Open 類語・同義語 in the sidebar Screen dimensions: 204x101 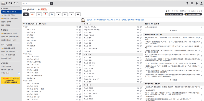[x=5, y=25]
